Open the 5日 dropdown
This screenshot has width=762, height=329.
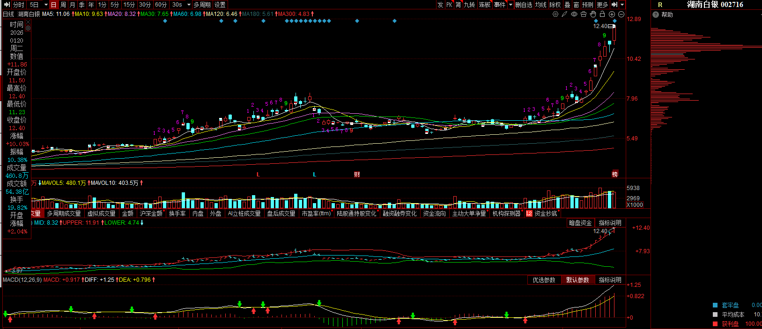[45, 5]
